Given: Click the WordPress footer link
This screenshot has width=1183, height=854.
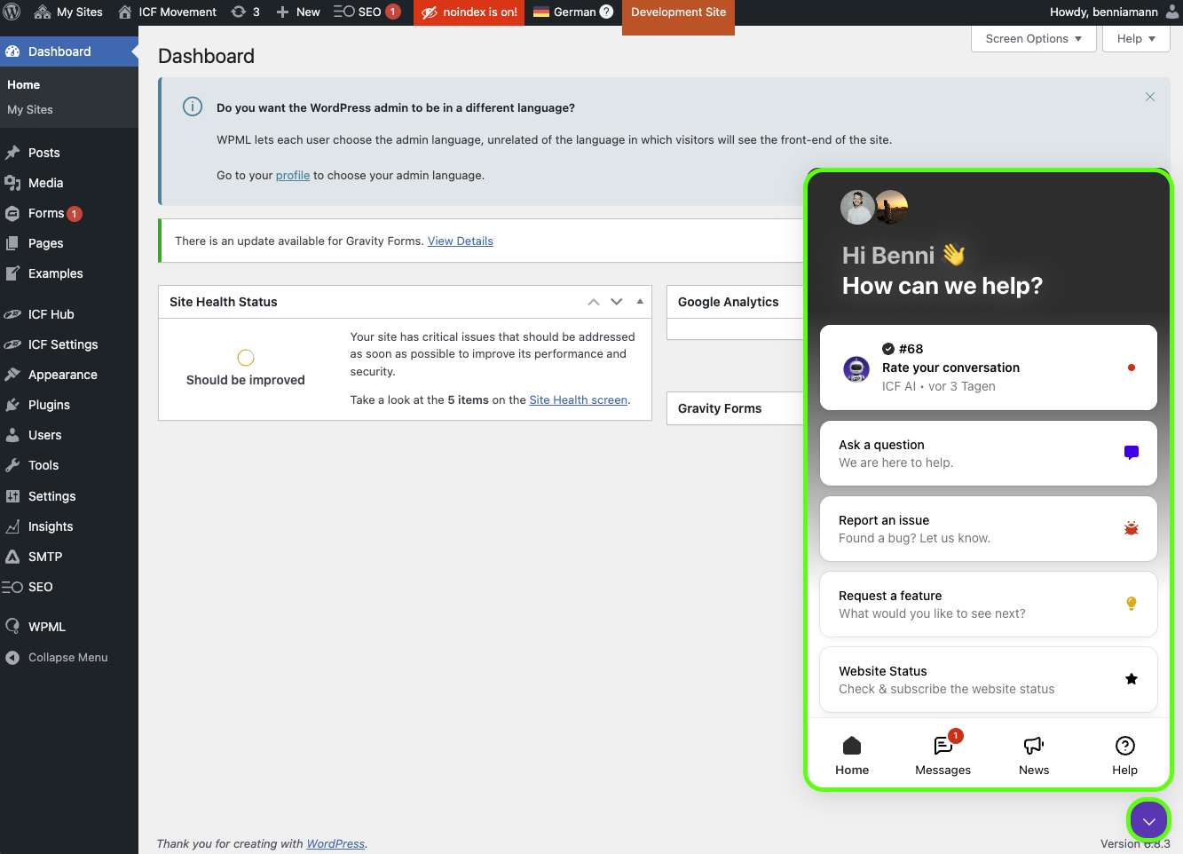Looking at the screenshot, I should [x=335, y=844].
